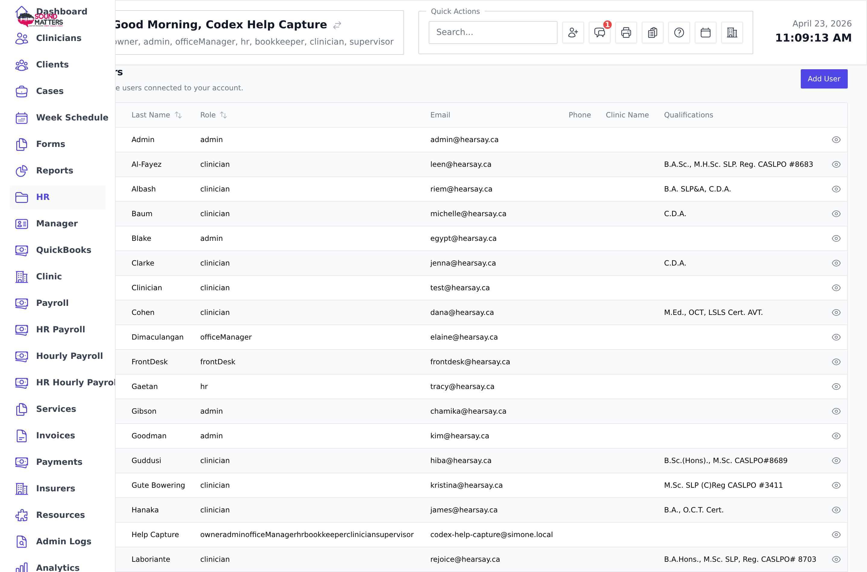
Task: Click eye icon for Gaetan row
Action: tap(836, 387)
